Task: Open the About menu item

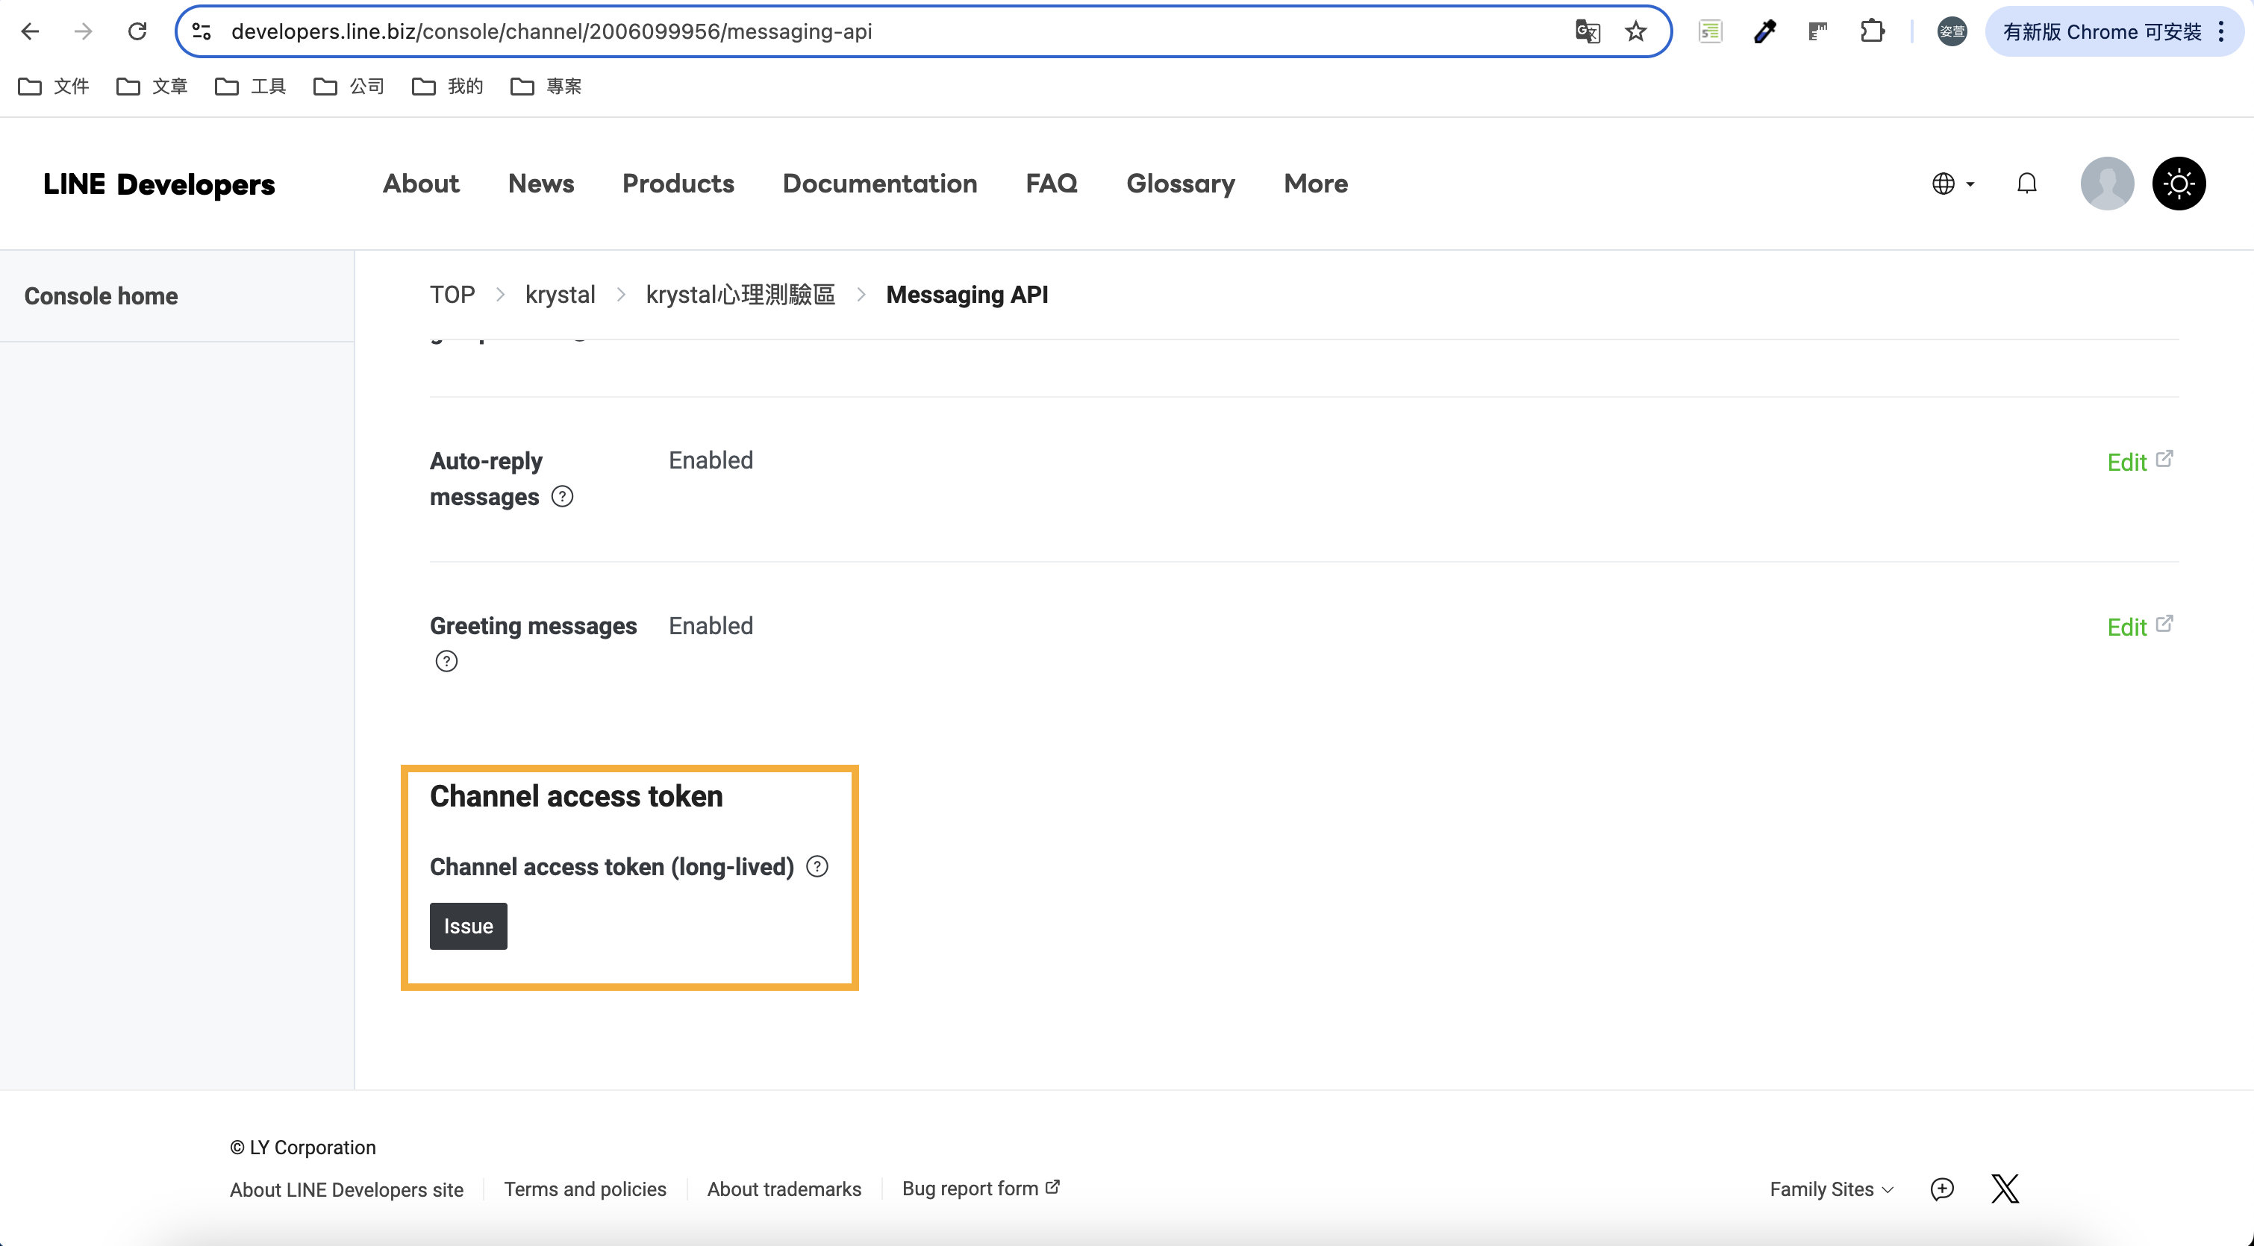Action: [x=421, y=184]
